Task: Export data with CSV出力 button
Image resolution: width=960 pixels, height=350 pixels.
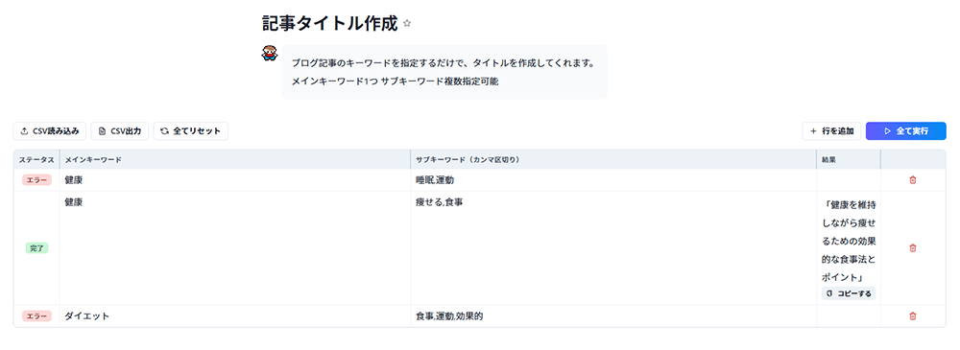Action: [x=120, y=131]
